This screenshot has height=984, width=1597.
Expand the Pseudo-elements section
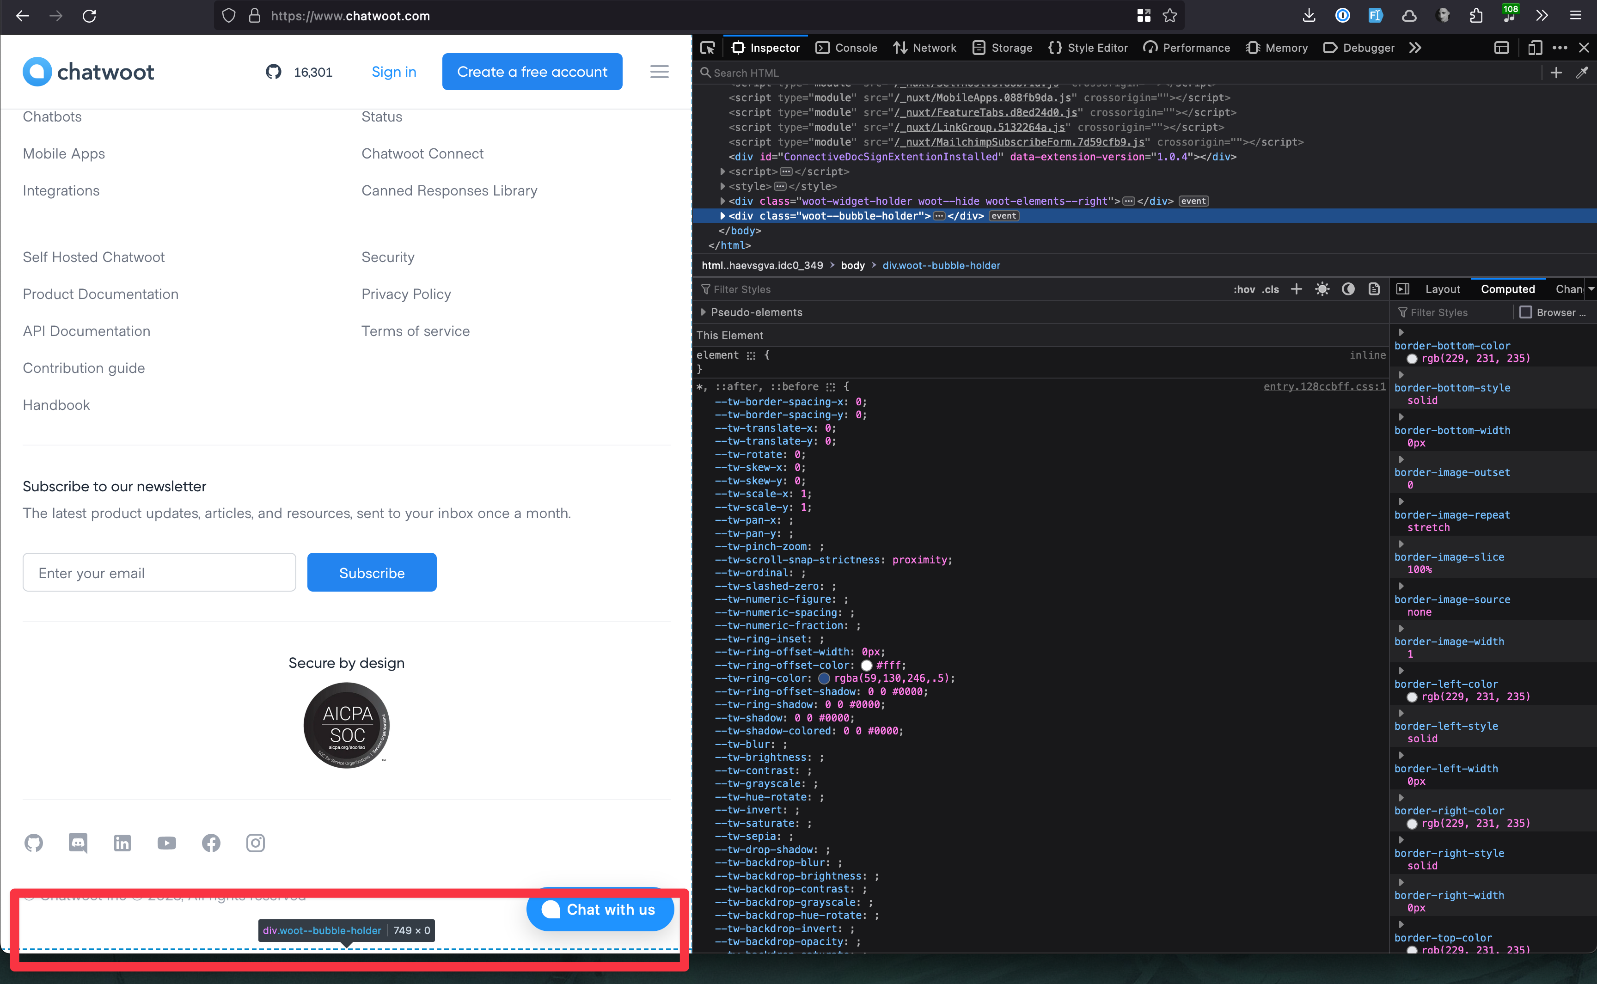[704, 312]
